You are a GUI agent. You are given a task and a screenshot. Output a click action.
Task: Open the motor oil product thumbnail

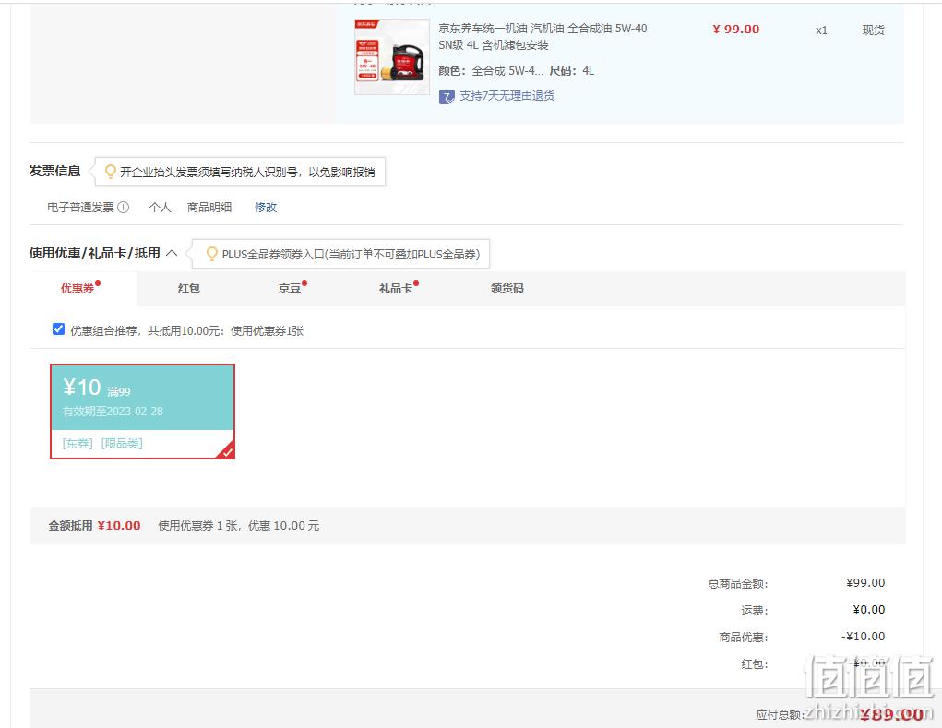coord(392,57)
